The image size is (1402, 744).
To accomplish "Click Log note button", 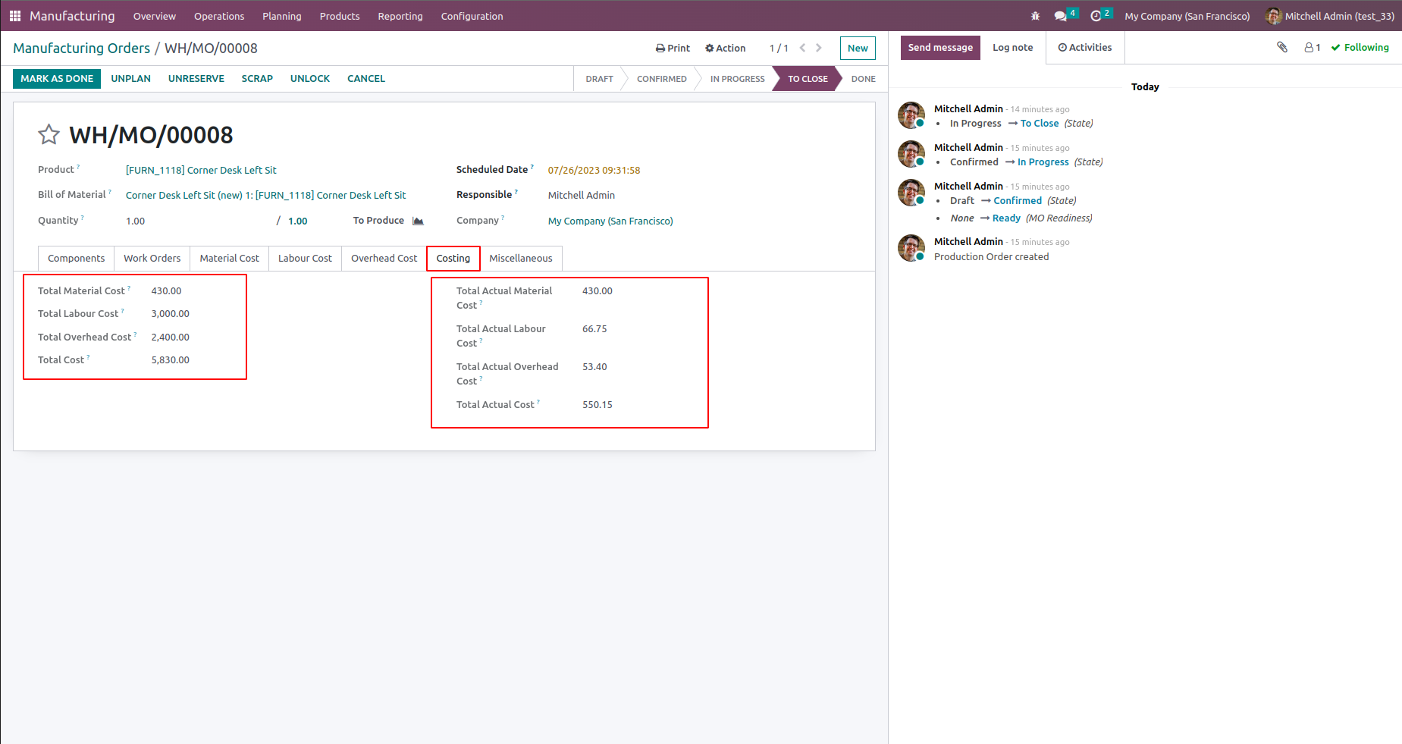I will click(1013, 47).
